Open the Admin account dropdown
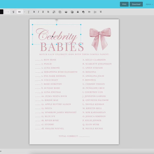This screenshot has width=154, height=154. tap(149, 4)
